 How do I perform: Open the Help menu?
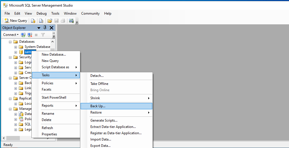(108, 13)
